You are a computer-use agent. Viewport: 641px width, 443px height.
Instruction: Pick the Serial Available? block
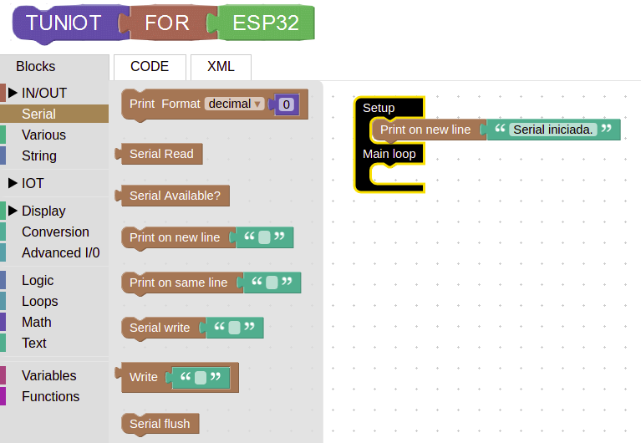173,196
